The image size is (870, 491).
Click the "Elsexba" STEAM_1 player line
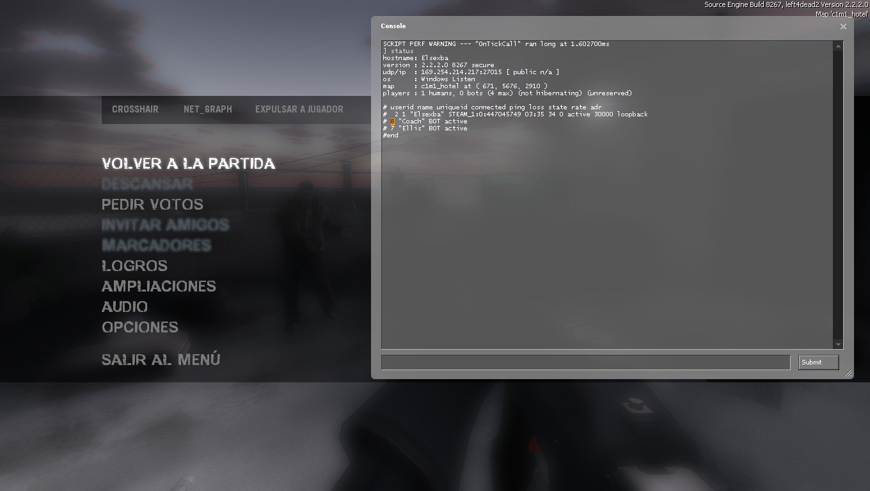click(516, 114)
